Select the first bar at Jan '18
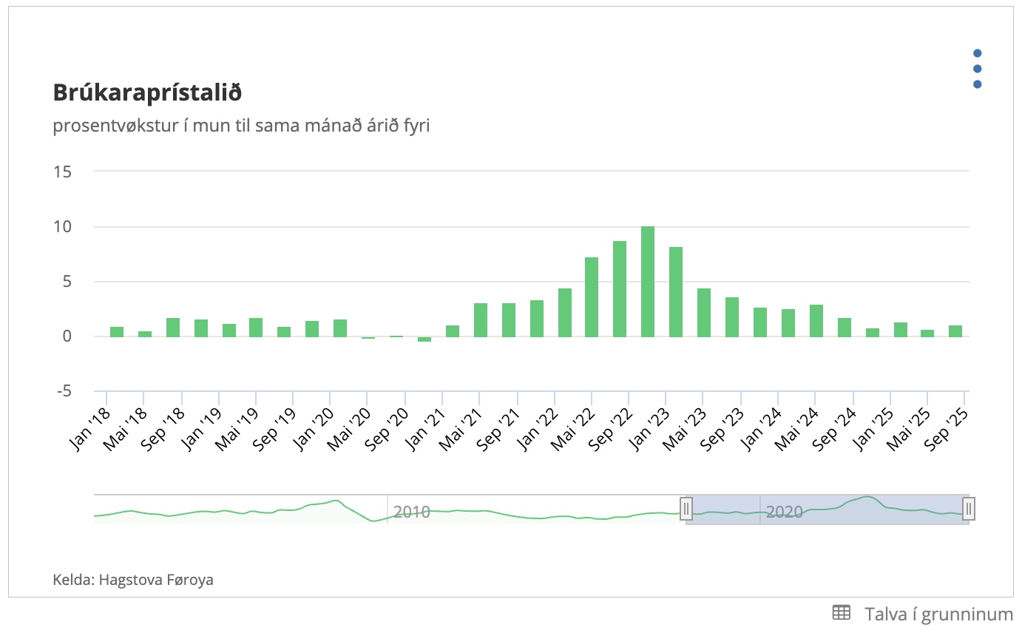The image size is (1022, 633). 117,331
